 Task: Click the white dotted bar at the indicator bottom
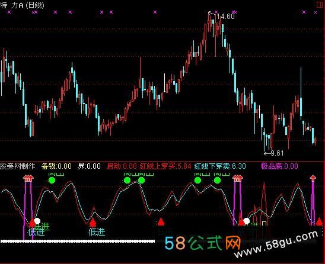tap(78, 241)
